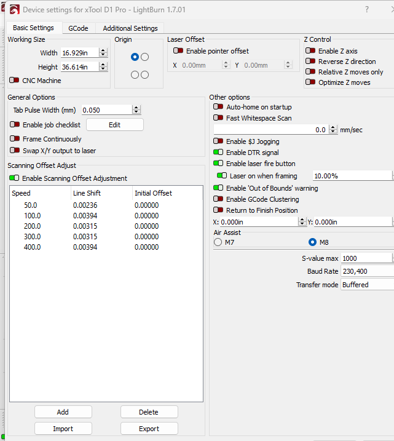Select the 100.0 speed row
The height and width of the screenshot is (441, 394).
(x=106, y=216)
